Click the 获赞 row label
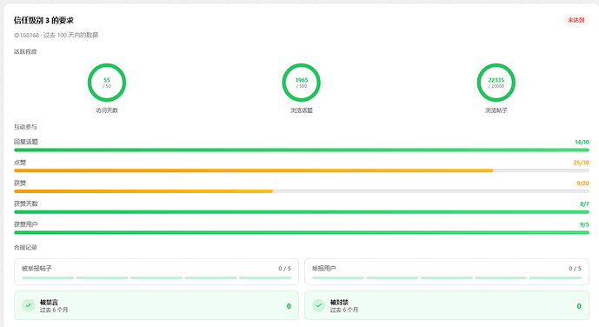 tap(20, 183)
